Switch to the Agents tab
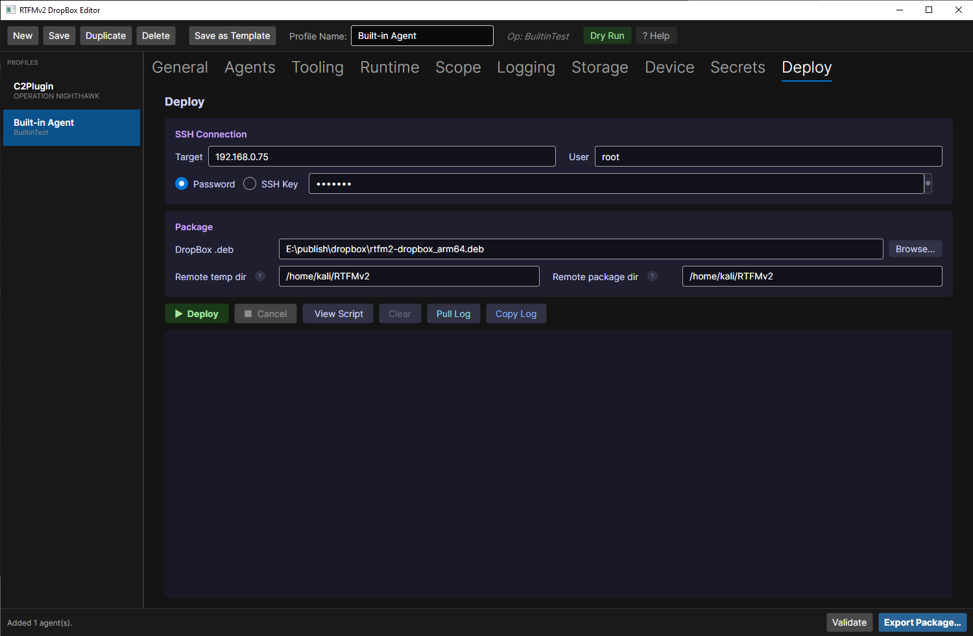The image size is (973, 636). 250,67
